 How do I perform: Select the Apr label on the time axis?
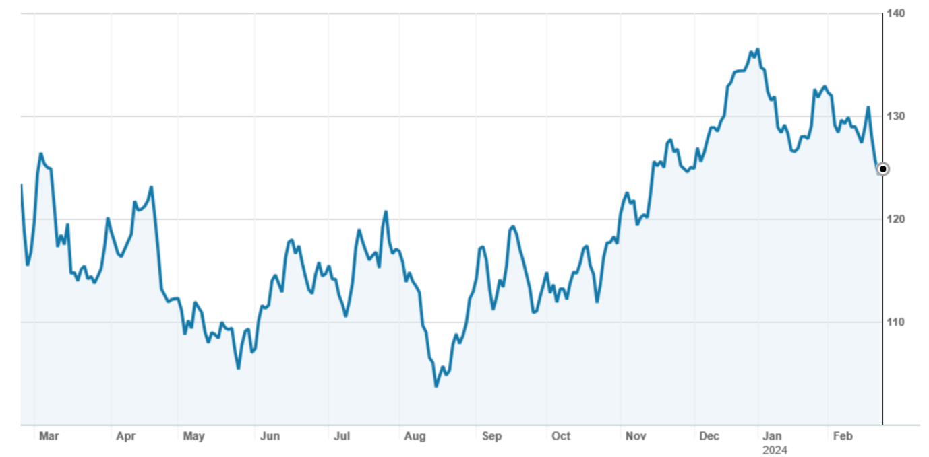(x=125, y=436)
